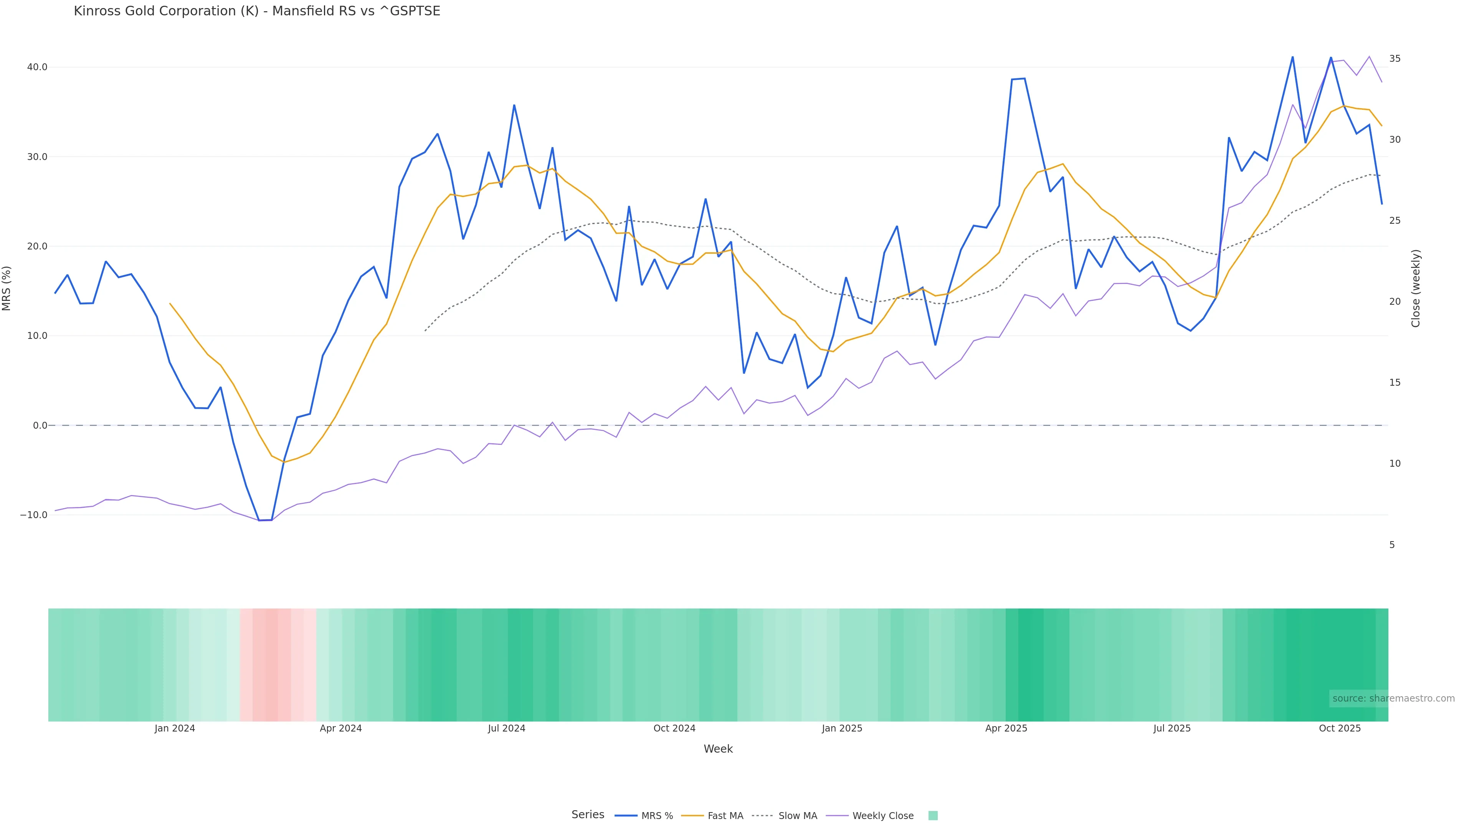The image size is (1474, 829).
Task: Click the "Week" x-axis title
Action: [717, 749]
